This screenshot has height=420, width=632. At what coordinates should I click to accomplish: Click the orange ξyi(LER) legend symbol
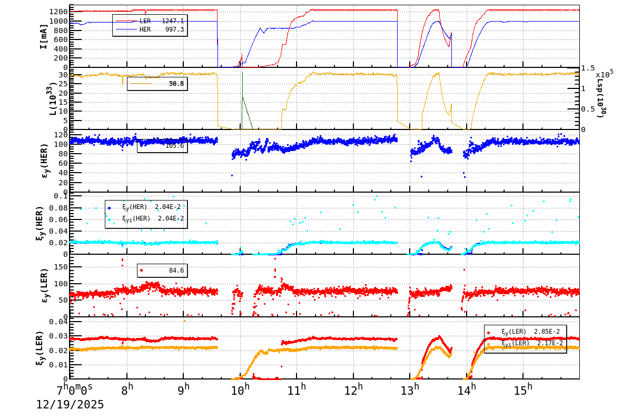[x=489, y=344]
